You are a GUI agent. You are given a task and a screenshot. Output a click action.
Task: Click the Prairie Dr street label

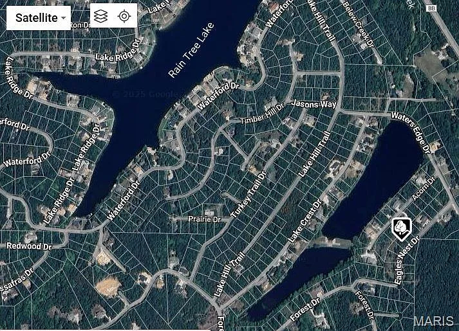pyautogui.click(x=205, y=219)
